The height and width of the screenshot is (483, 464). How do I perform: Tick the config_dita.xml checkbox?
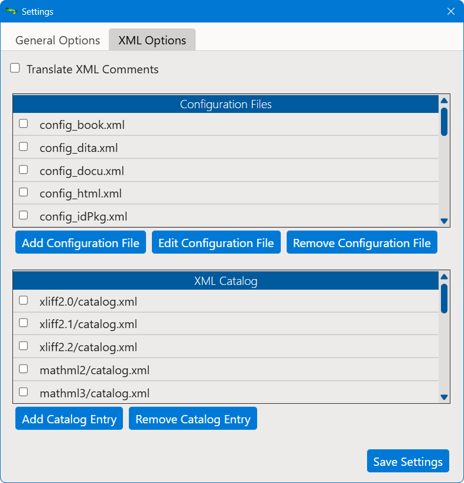point(24,147)
